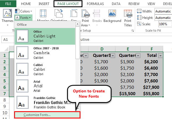Choose the Calibri font theme

coord(45,69)
